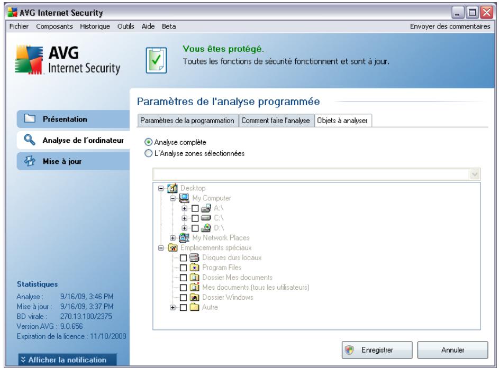Collapse the My Computer tree node
Image resolution: width=499 pixels, height=368 pixels.
tap(173, 198)
